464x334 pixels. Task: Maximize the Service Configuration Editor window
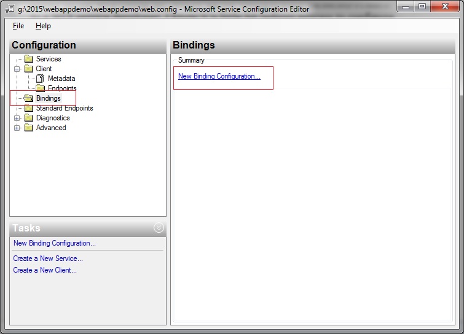click(x=422, y=7)
